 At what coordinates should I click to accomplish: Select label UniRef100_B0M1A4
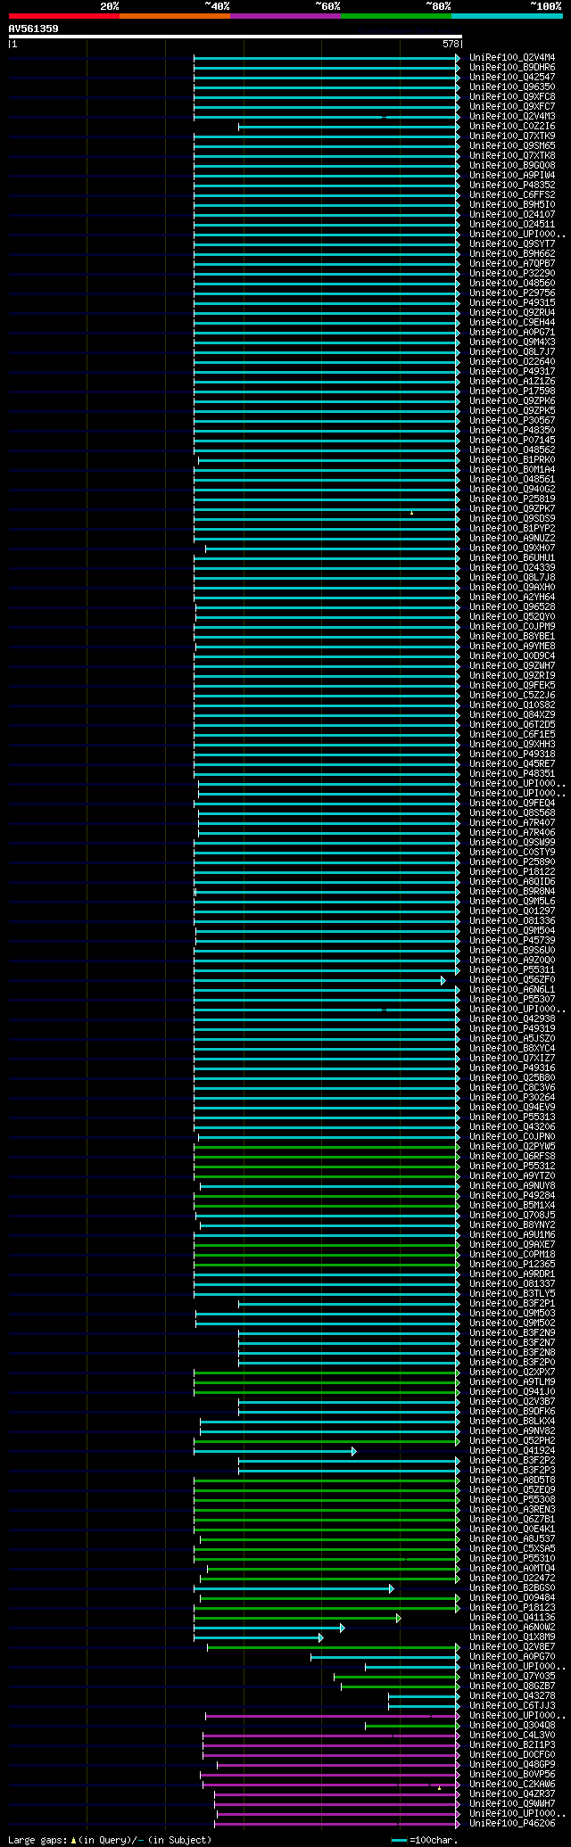coord(512,470)
